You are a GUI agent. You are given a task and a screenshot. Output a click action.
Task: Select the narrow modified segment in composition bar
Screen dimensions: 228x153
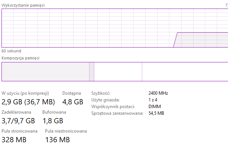click(92, 72)
